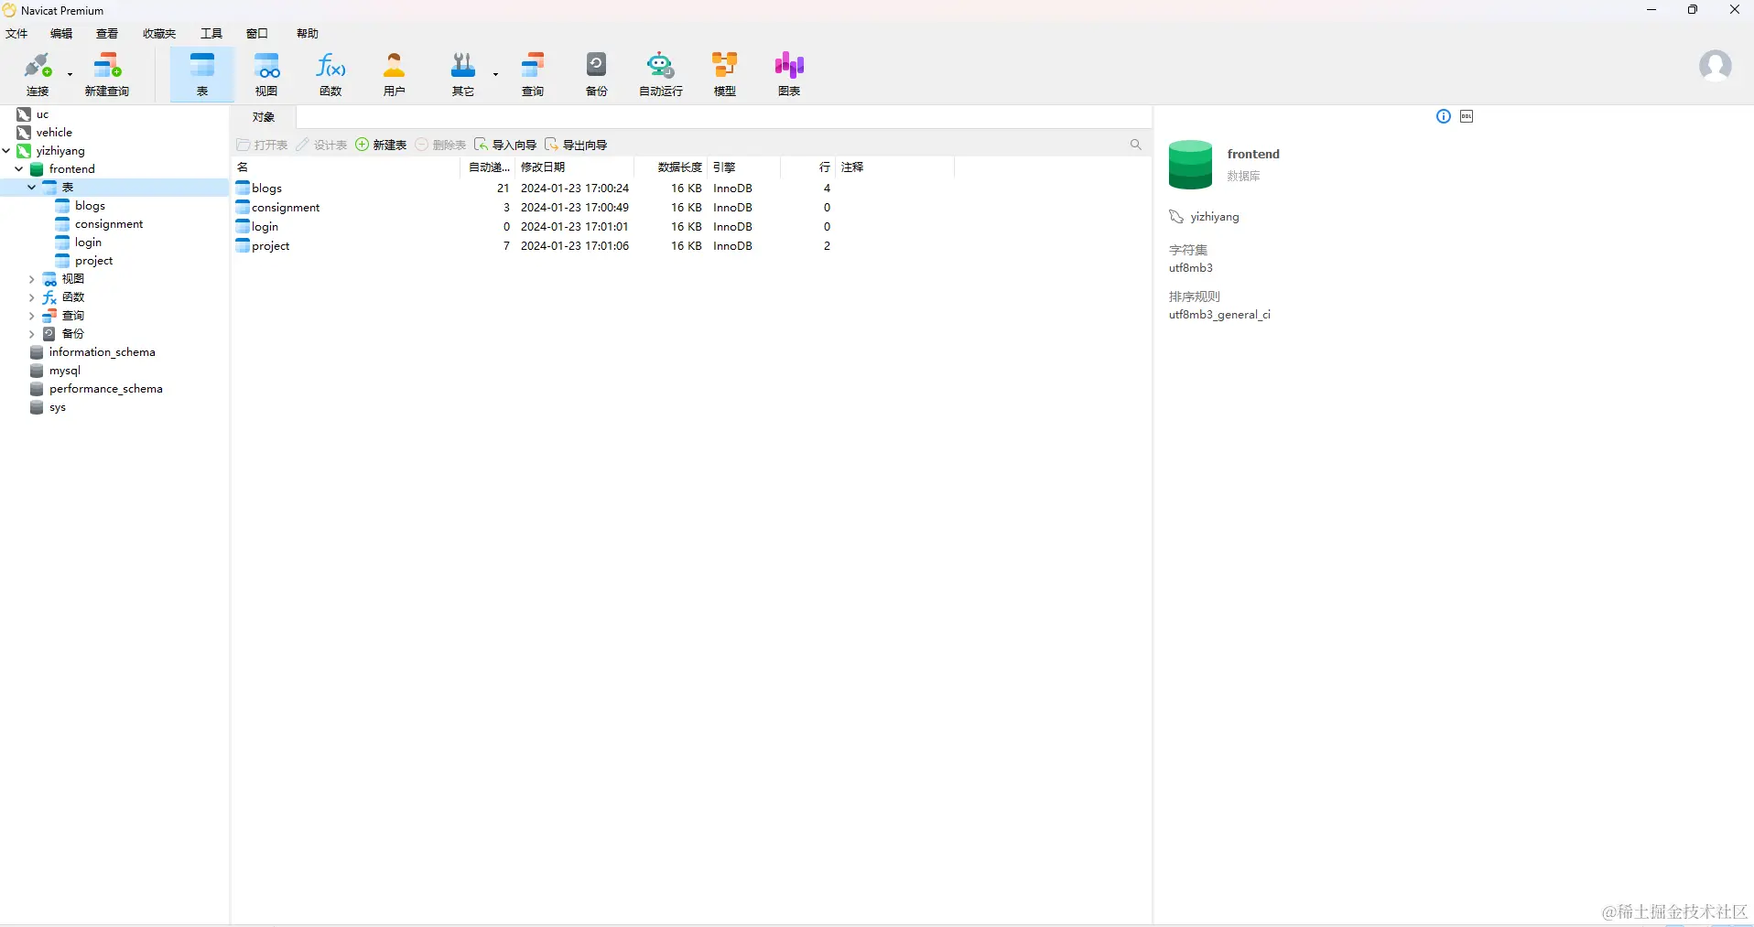Select the consignment row in object list

(592, 208)
